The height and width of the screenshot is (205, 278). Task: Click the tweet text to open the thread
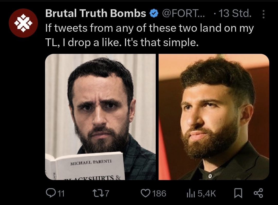[150, 35]
